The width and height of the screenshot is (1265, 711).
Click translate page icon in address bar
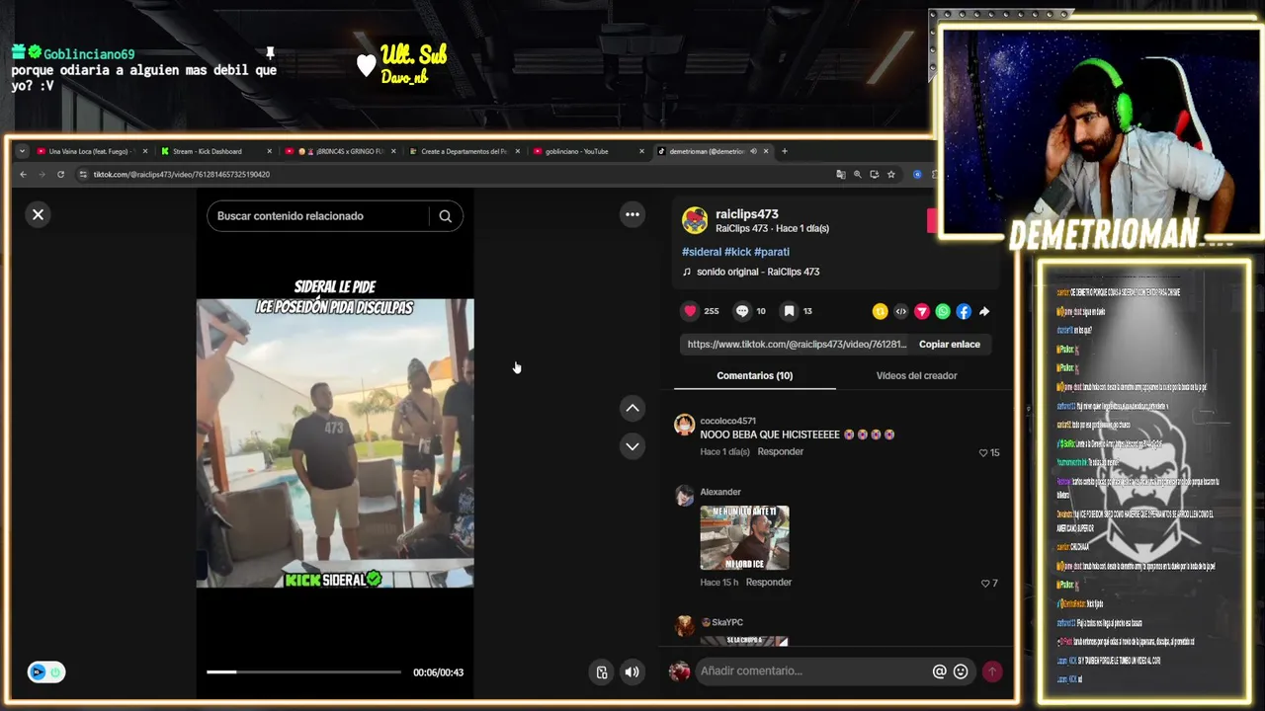coord(840,174)
